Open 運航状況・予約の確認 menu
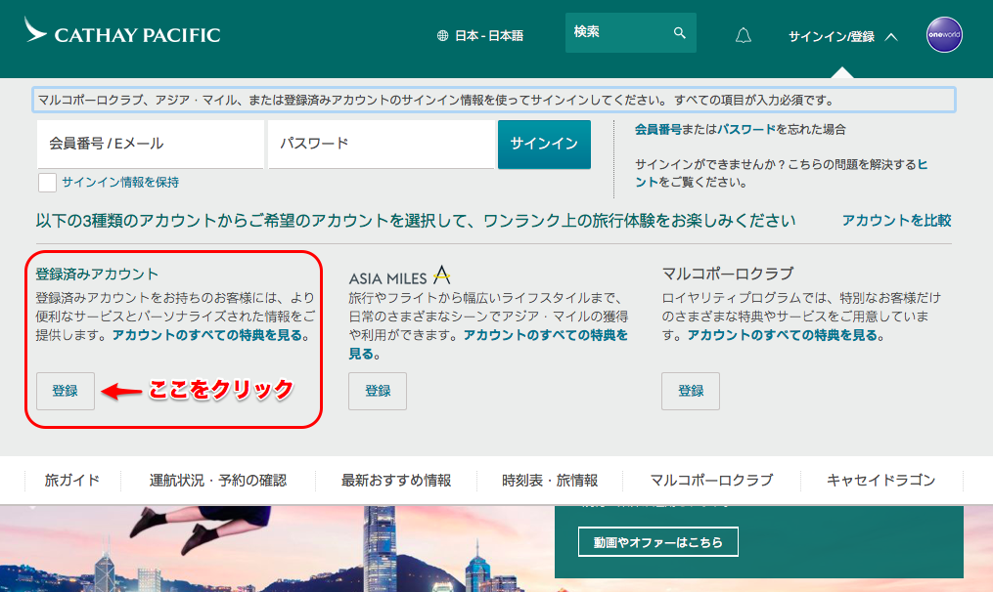The height and width of the screenshot is (592, 993). [x=218, y=481]
